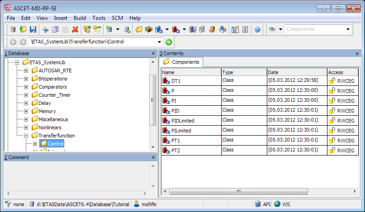Collapse the Transferfunction folder
The height and width of the screenshot is (212, 365).
(26, 136)
